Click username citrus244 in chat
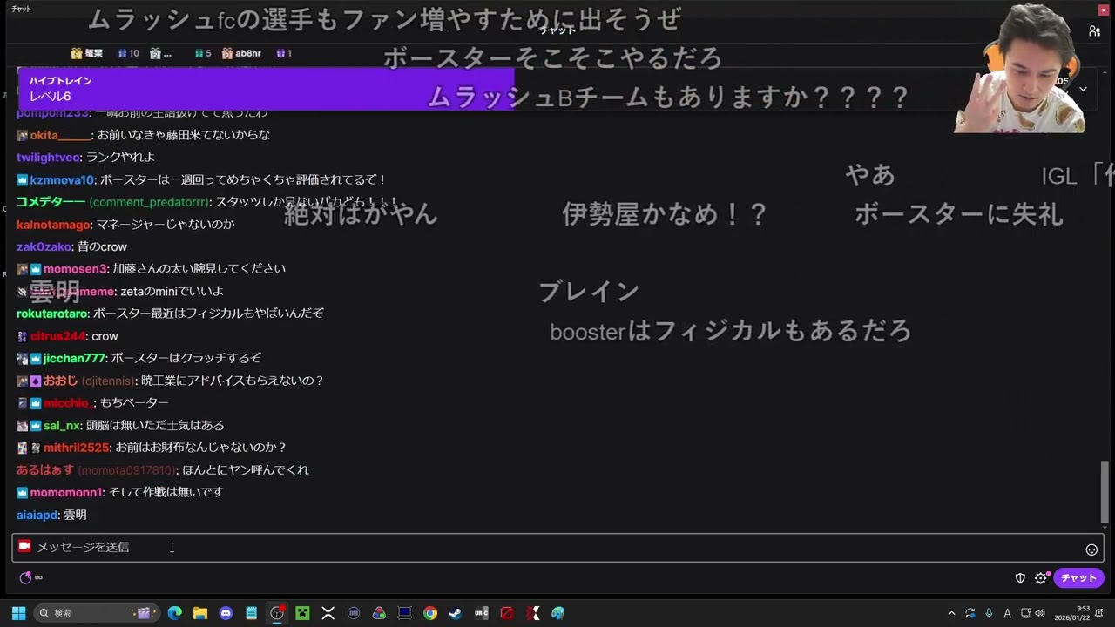 pos(57,336)
